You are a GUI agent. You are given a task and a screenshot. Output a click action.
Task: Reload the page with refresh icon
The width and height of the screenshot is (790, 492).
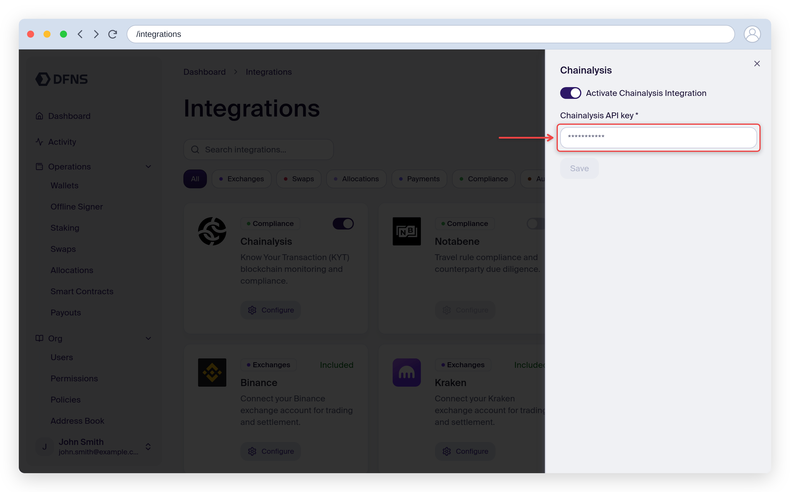click(113, 34)
